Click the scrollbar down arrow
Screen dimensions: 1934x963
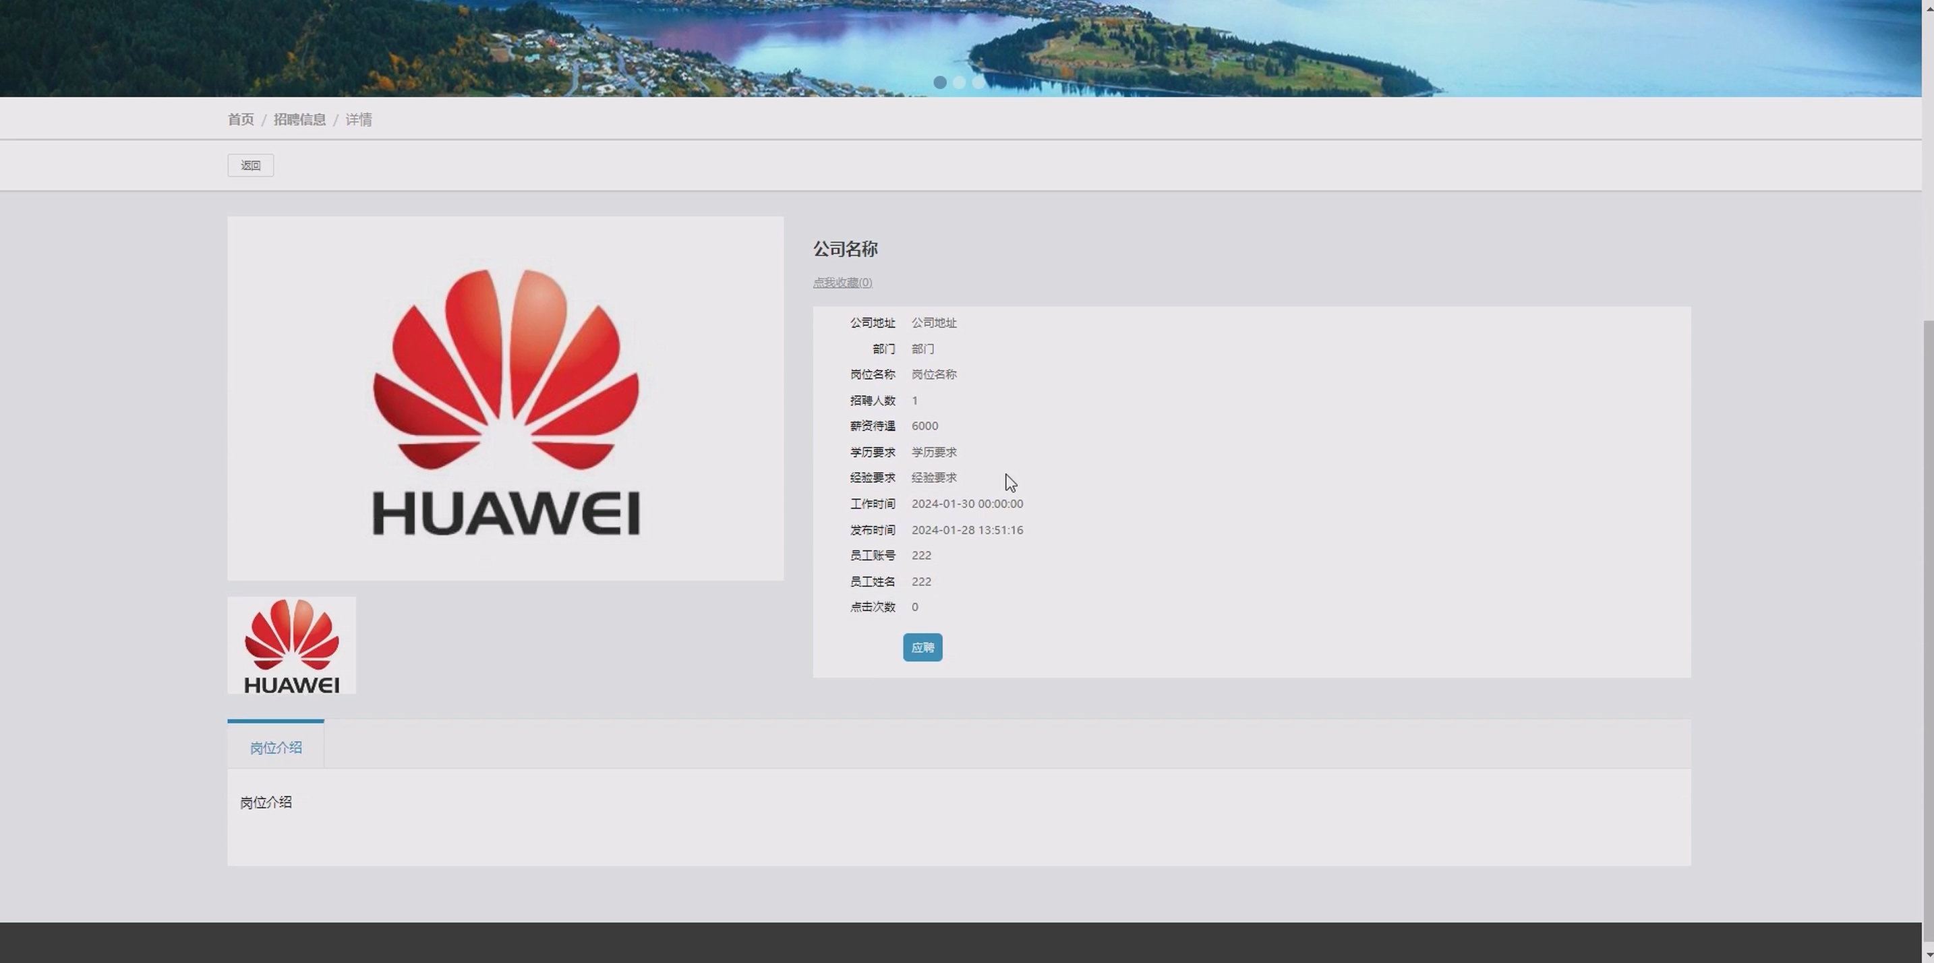[1927, 954]
